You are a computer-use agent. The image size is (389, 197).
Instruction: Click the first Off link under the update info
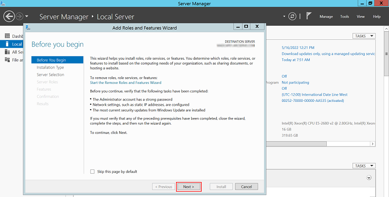pos(284,76)
